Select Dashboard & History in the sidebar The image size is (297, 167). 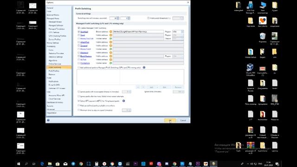pyautogui.click(x=55, y=103)
